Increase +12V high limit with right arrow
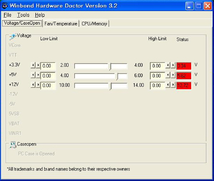The height and width of the screenshot is (181, 214). coord(173,85)
